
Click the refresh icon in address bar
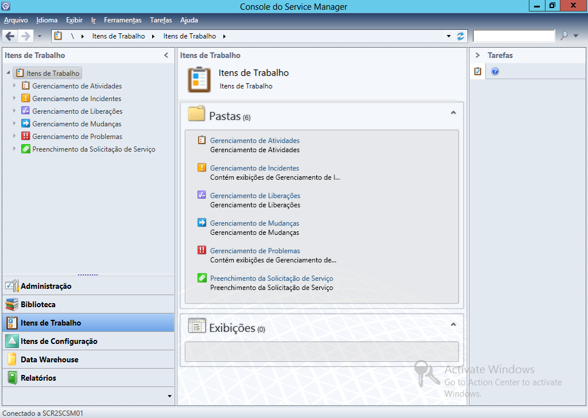(461, 36)
